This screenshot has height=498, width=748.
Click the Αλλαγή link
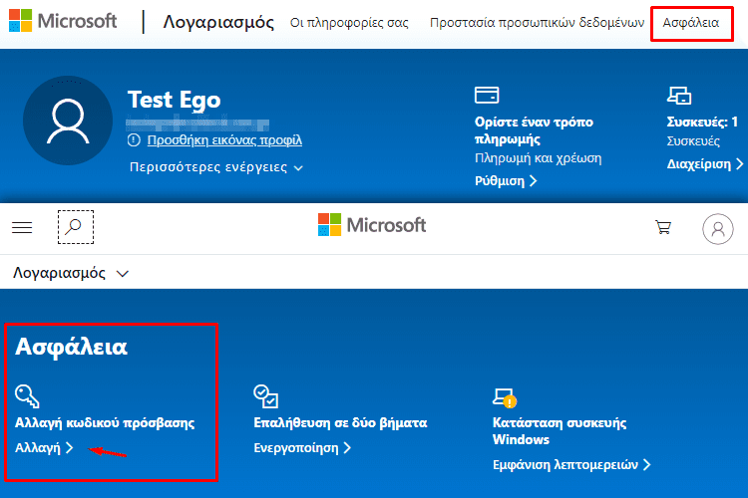(44, 448)
